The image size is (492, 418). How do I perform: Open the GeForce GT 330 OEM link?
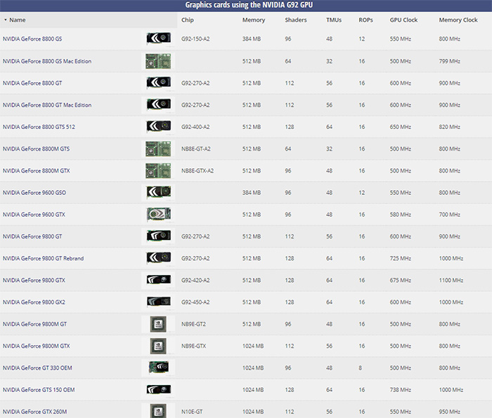click(37, 368)
